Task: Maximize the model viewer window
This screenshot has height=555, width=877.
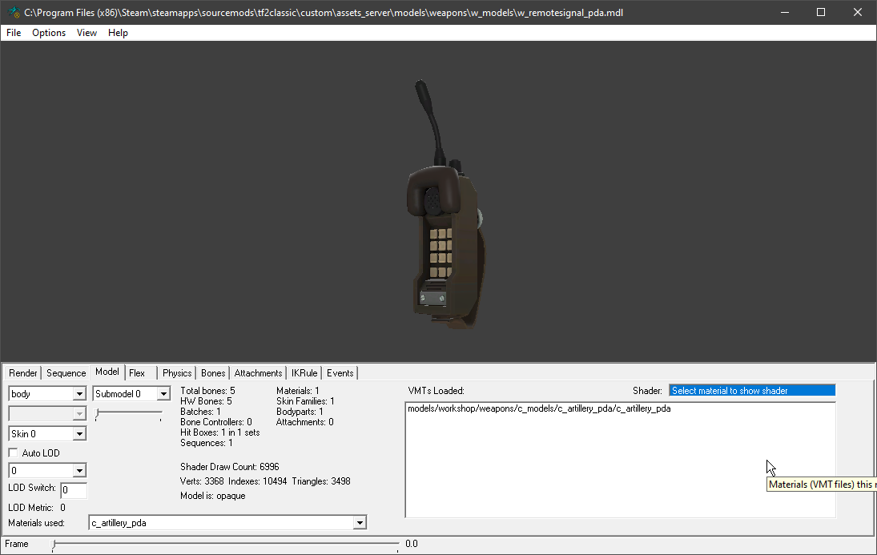Action: click(821, 12)
